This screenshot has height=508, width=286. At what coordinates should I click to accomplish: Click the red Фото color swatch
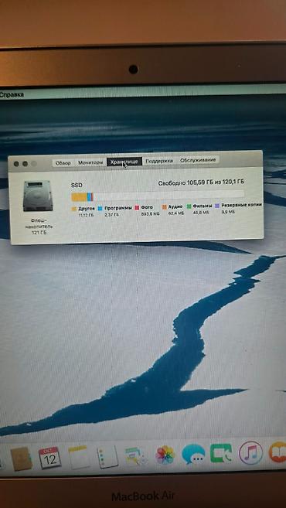[x=137, y=207]
